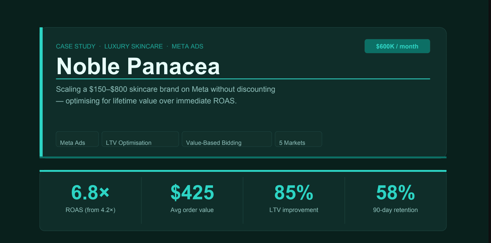
Task: Click the $600K / month badge
Action: tap(397, 46)
